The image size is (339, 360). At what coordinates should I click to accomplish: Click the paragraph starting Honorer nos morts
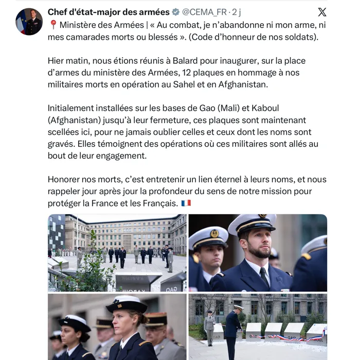[x=187, y=191]
